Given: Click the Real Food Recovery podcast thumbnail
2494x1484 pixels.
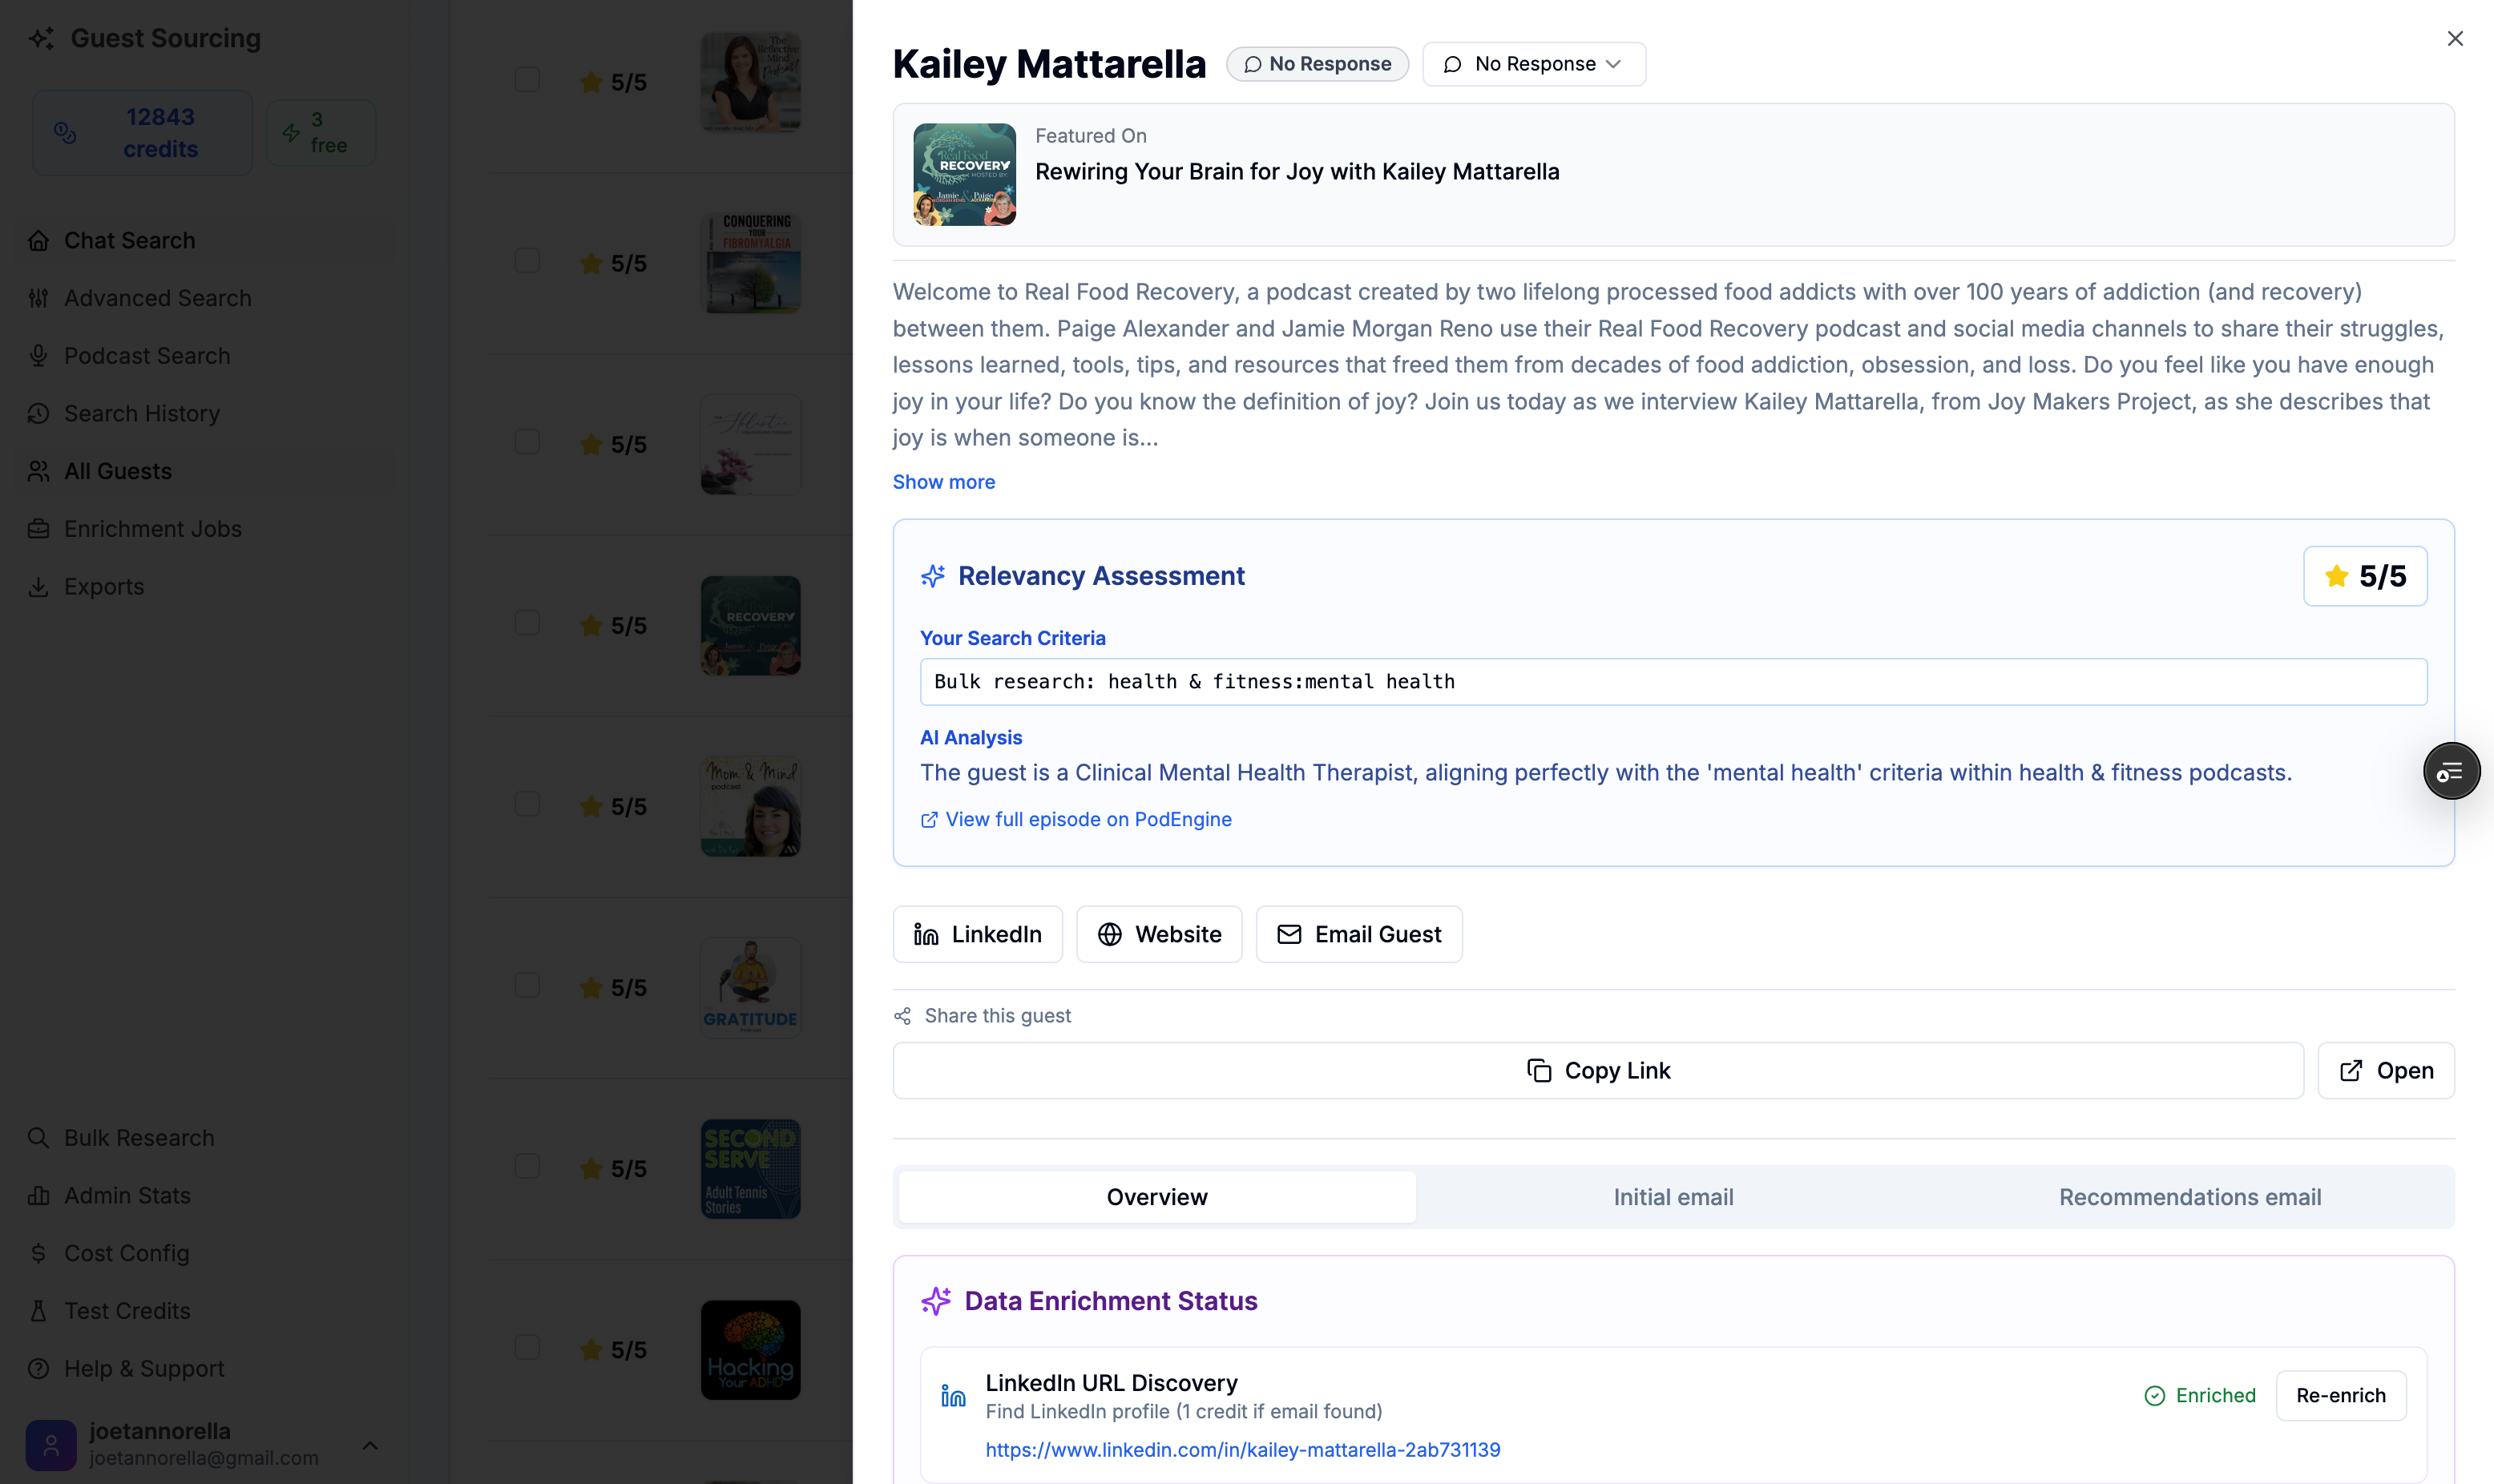Looking at the screenshot, I should click(x=964, y=175).
